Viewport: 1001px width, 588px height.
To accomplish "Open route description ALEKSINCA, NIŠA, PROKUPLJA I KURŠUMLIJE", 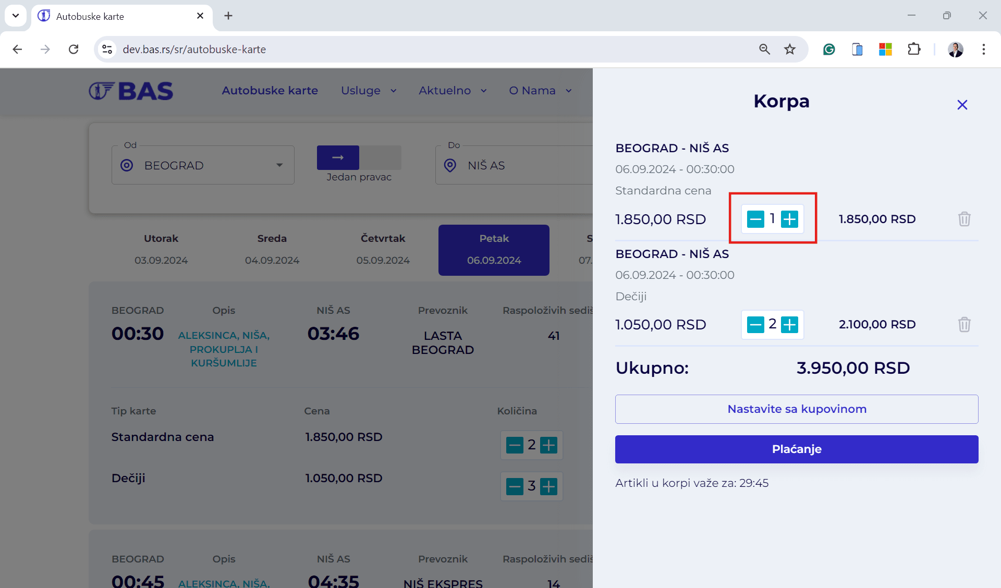I will point(224,349).
